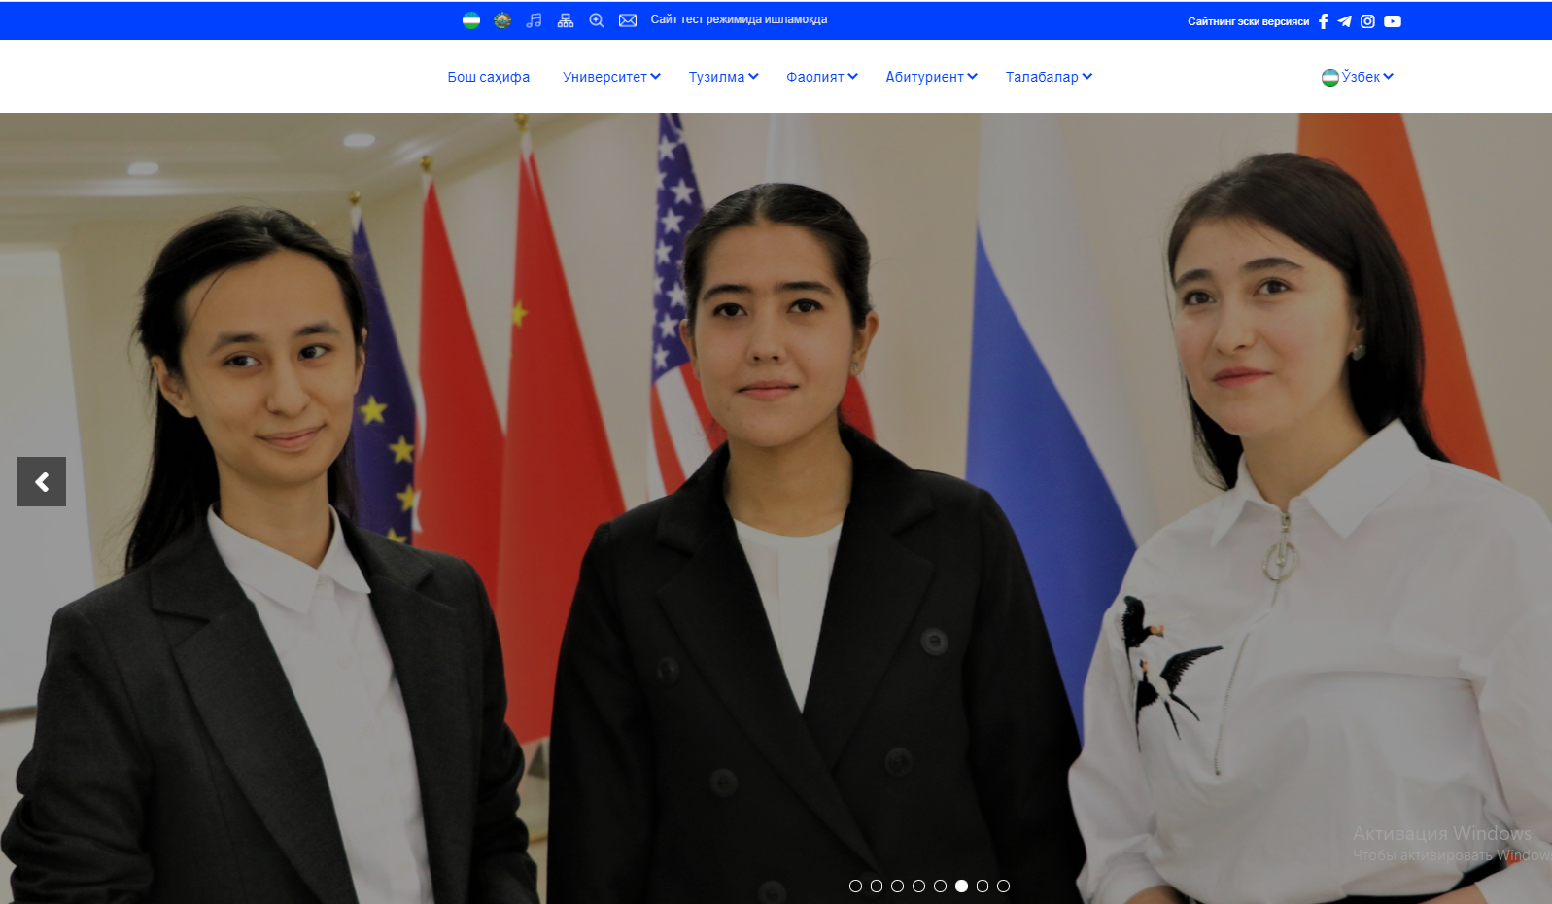Click the envelope mail icon

pyautogui.click(x=628, y=20)
